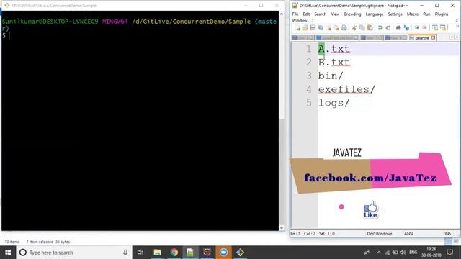The height and width of the screenshot is (259, 461).
Task: Click the Dos\Windows status bar entry
Action: click(x=380, y=234)
